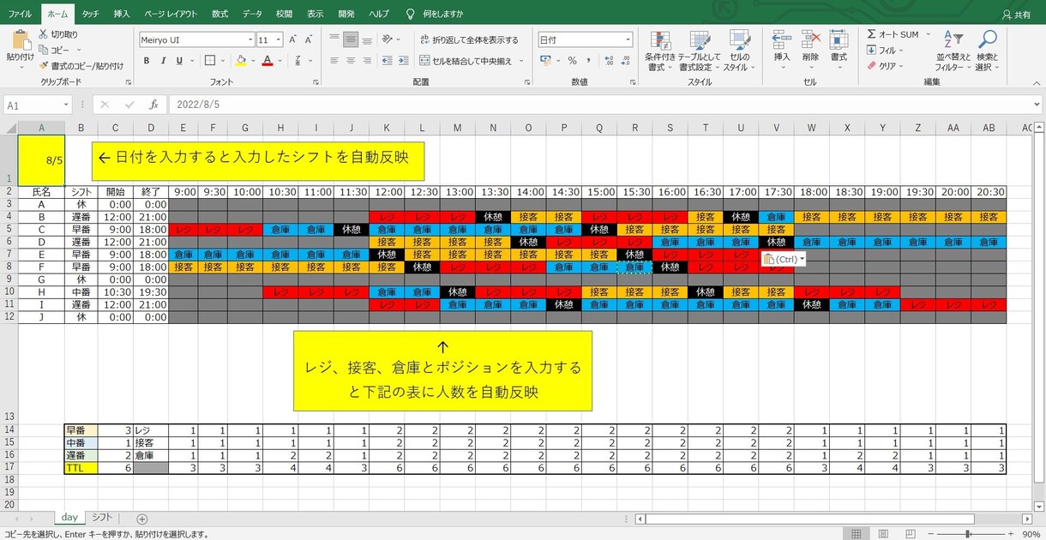1046x540 pixels.
Task: Open Find & Select (検索と選択)
Action: pyautogui.click(x=987, y=51)
